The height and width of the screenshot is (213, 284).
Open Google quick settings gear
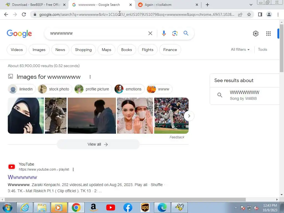(255, 34)
